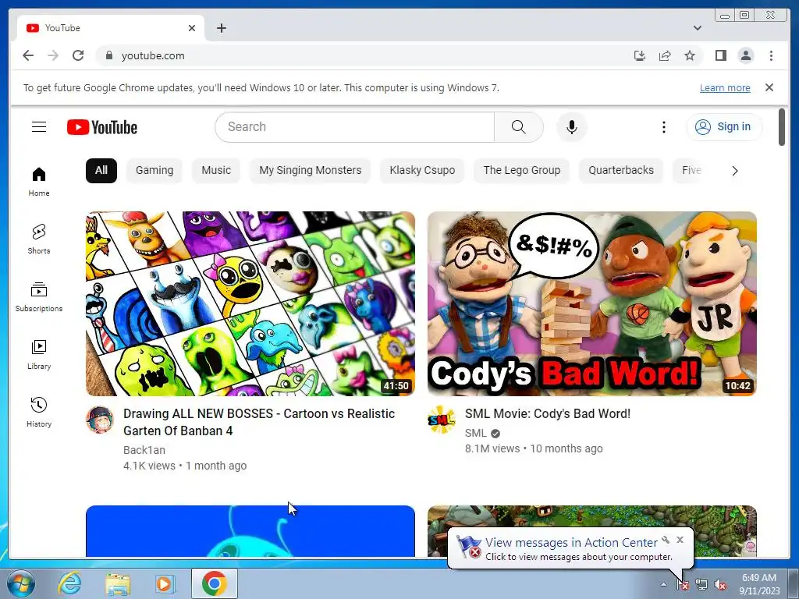Click the address bar URL
This screenshot has height=599, width=799.
[153, 55]
